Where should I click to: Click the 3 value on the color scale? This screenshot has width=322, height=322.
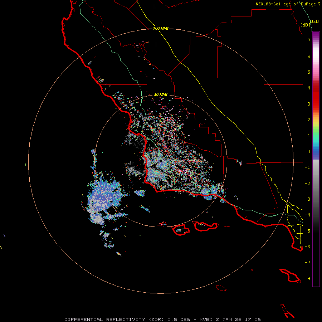click(x=309, y=104)
